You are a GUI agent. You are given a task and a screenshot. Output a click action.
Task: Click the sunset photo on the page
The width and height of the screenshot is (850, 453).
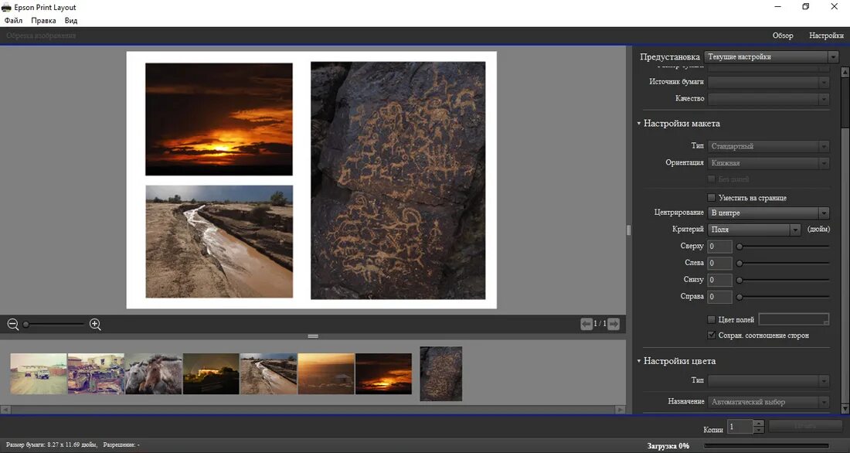click(219, 119)
